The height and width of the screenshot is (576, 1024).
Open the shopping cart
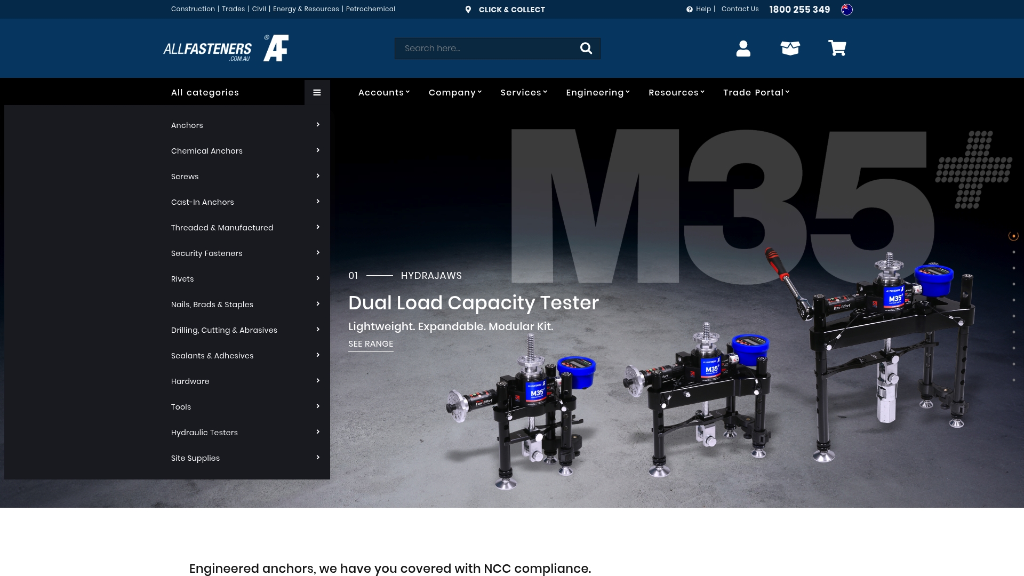pos(837,48)
